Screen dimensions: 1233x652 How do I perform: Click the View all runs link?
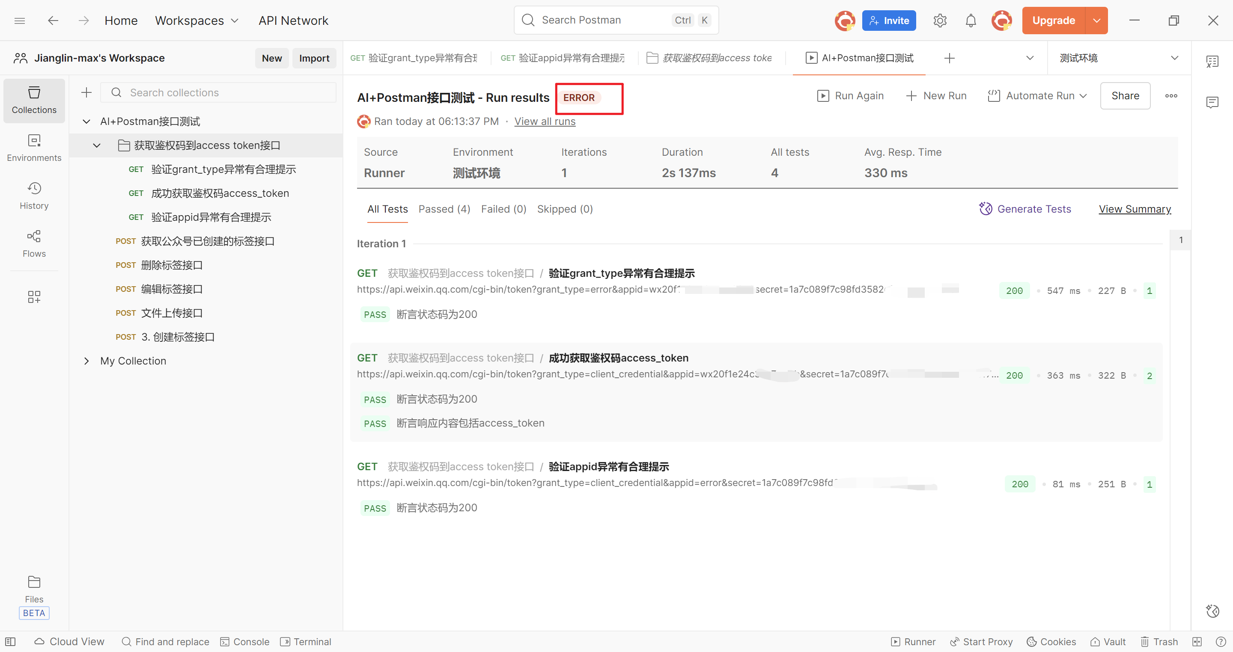545,122
